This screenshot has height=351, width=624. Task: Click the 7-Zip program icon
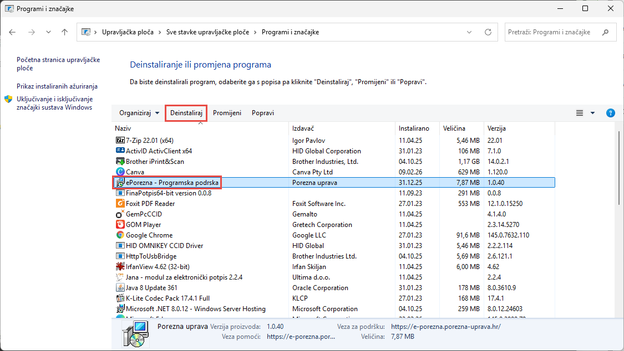click(120, 141)
